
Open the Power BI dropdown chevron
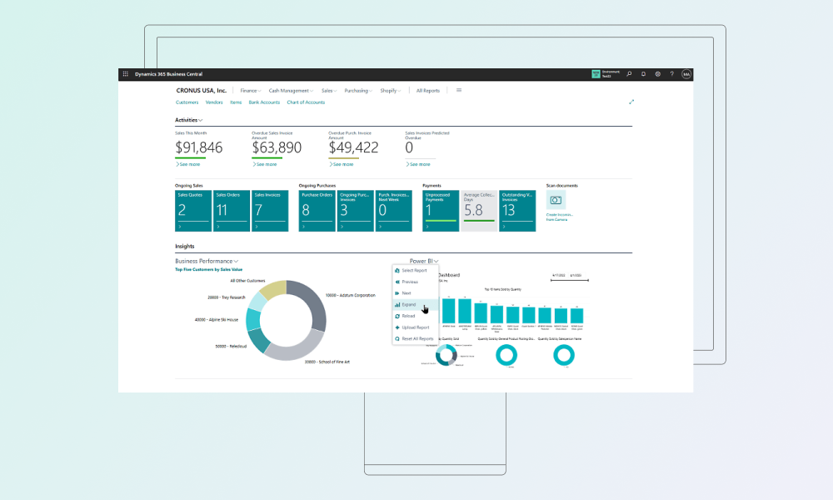pos(436,260)
